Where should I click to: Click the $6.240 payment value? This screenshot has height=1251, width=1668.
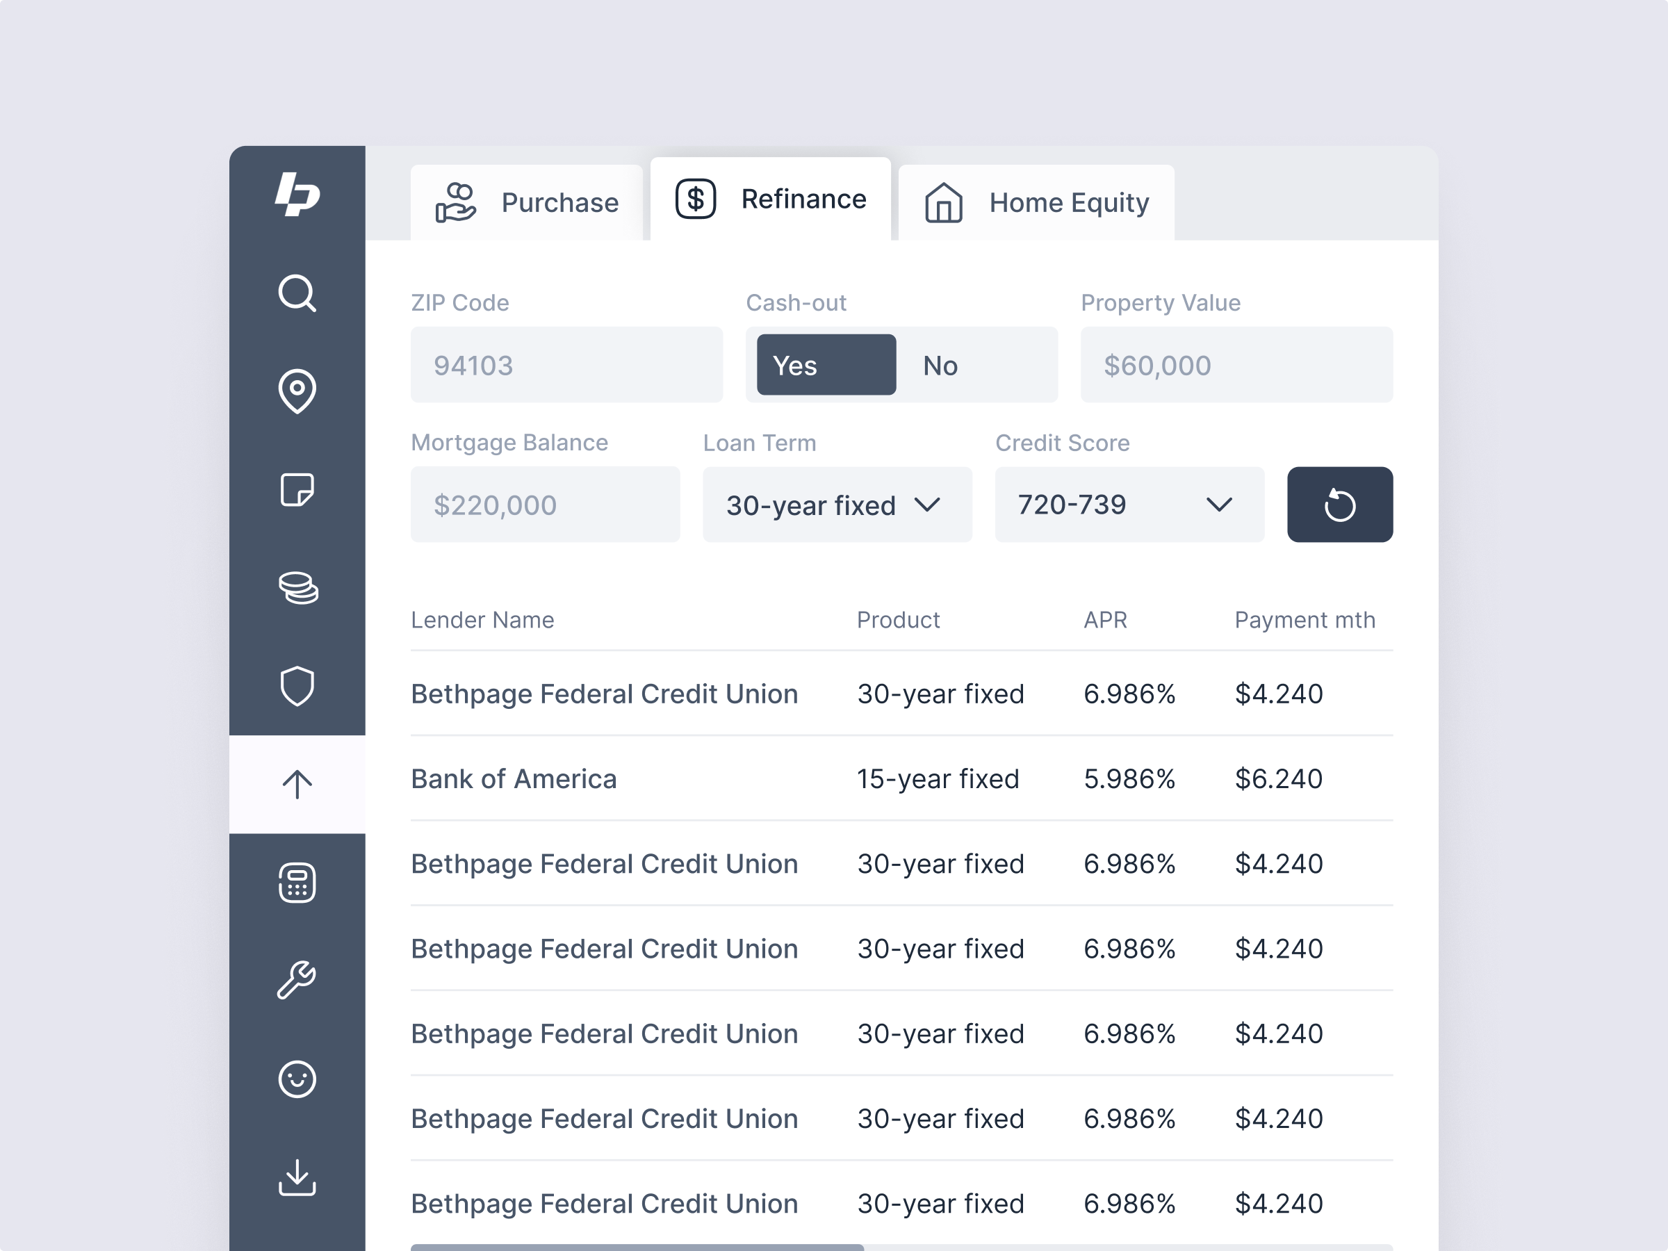pyautogui.click(x=1279, y=779)
